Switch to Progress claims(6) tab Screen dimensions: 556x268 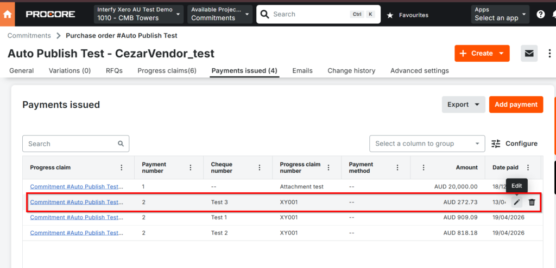[x=167, y=71]
